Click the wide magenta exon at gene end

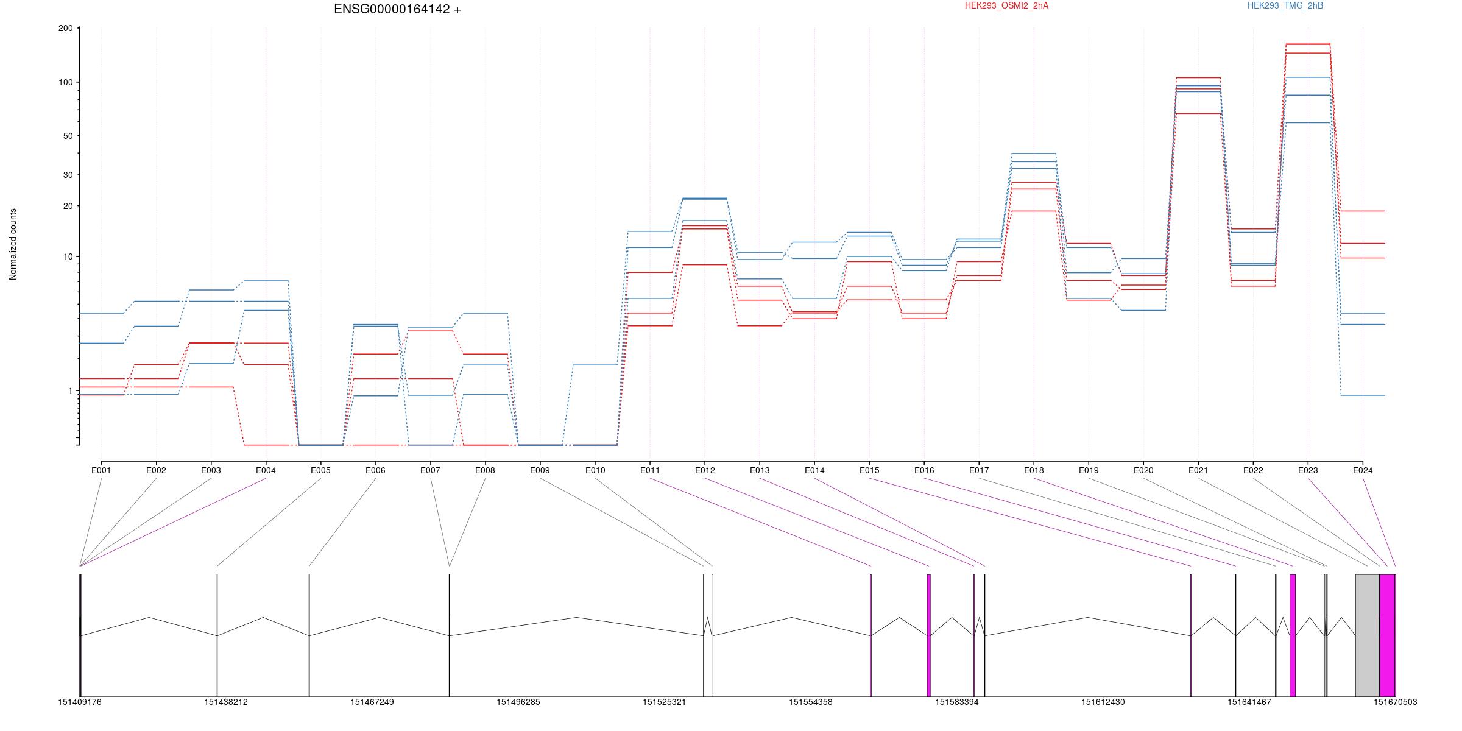pyautogui.click(x=1388, y=635)
